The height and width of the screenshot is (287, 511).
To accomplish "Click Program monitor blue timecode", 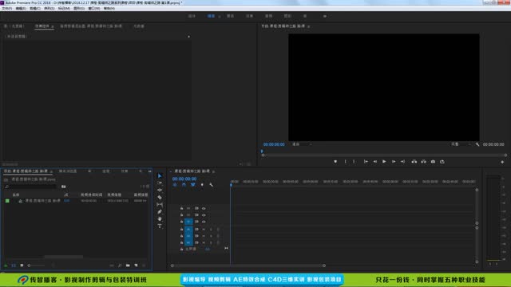I will (x=274, y=144).
